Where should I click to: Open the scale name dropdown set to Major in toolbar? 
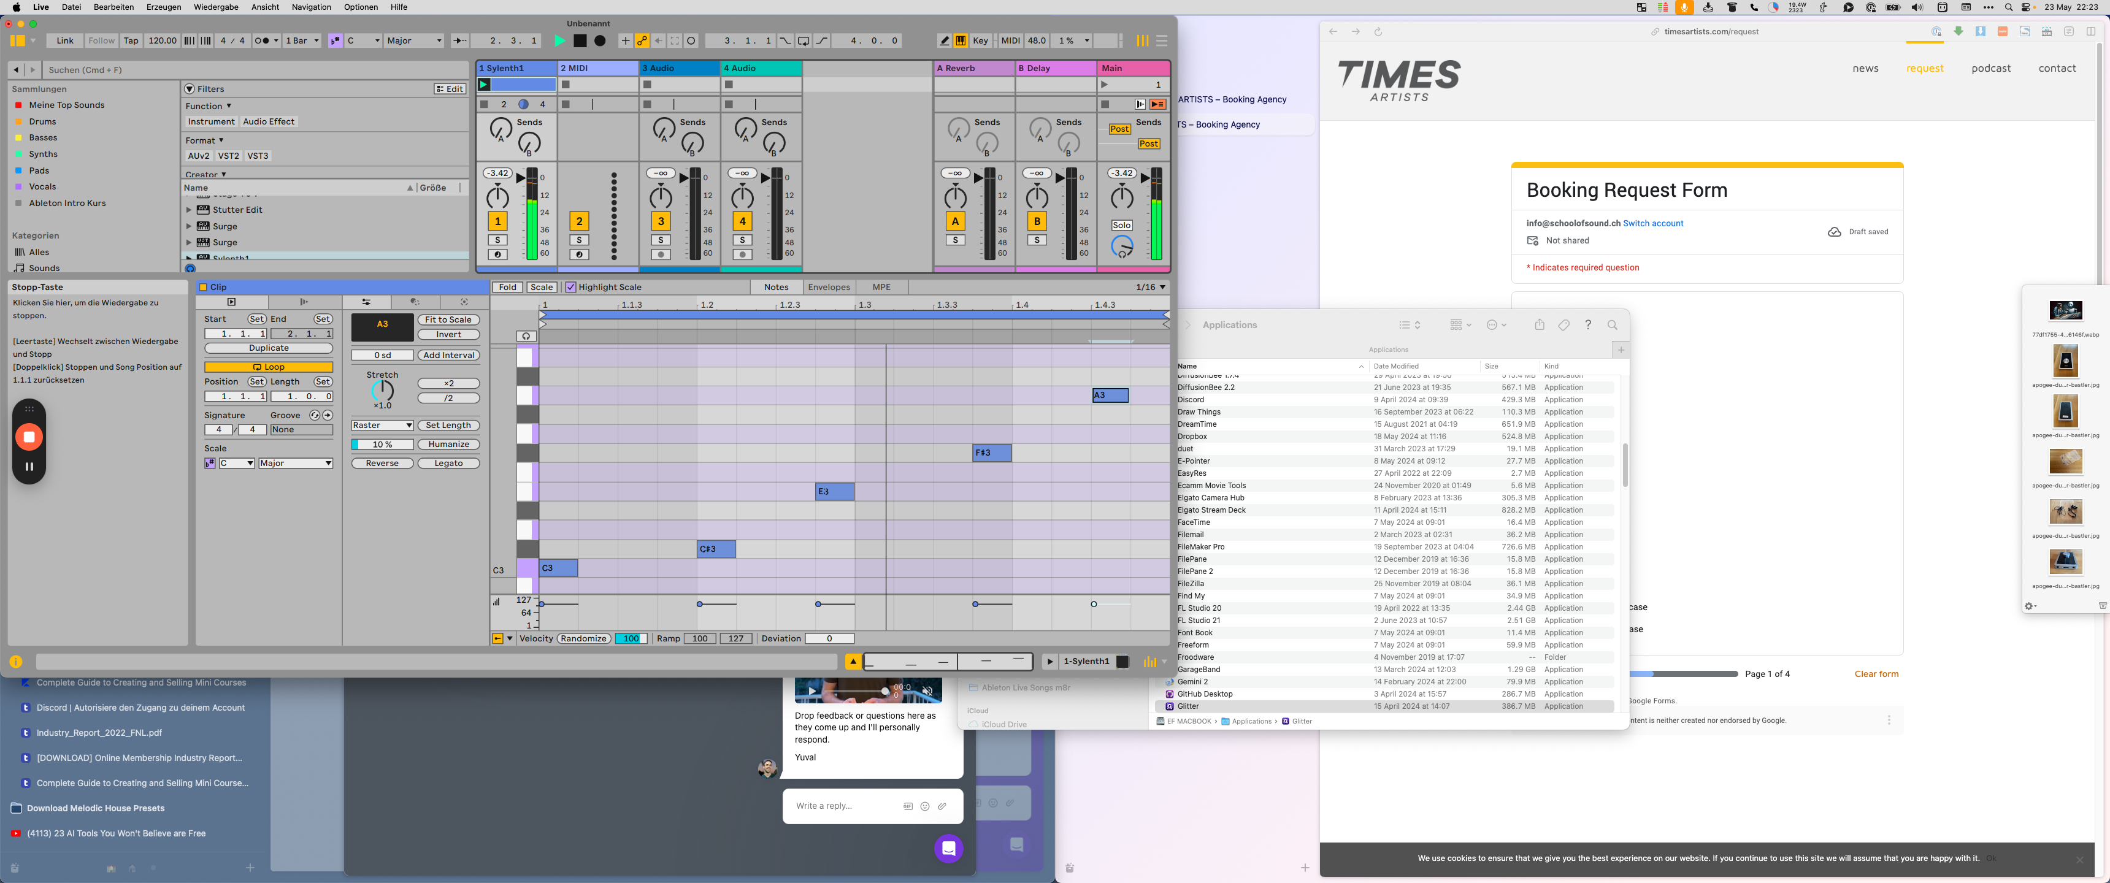[413, 40]
